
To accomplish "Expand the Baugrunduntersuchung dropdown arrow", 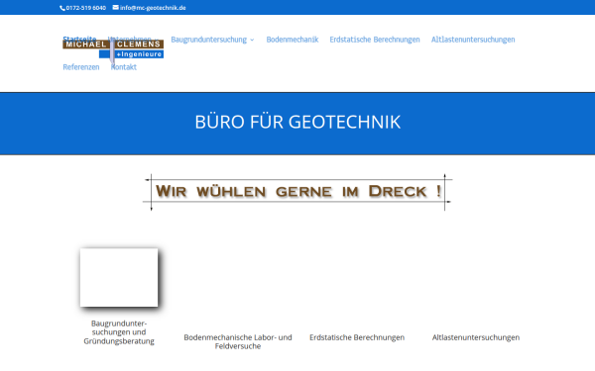I will coord(252,40).
